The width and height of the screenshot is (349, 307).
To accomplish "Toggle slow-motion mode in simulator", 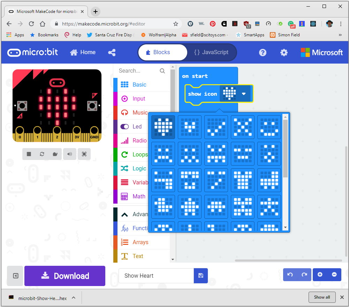I will pyautogui.click(x=55, y=154).
